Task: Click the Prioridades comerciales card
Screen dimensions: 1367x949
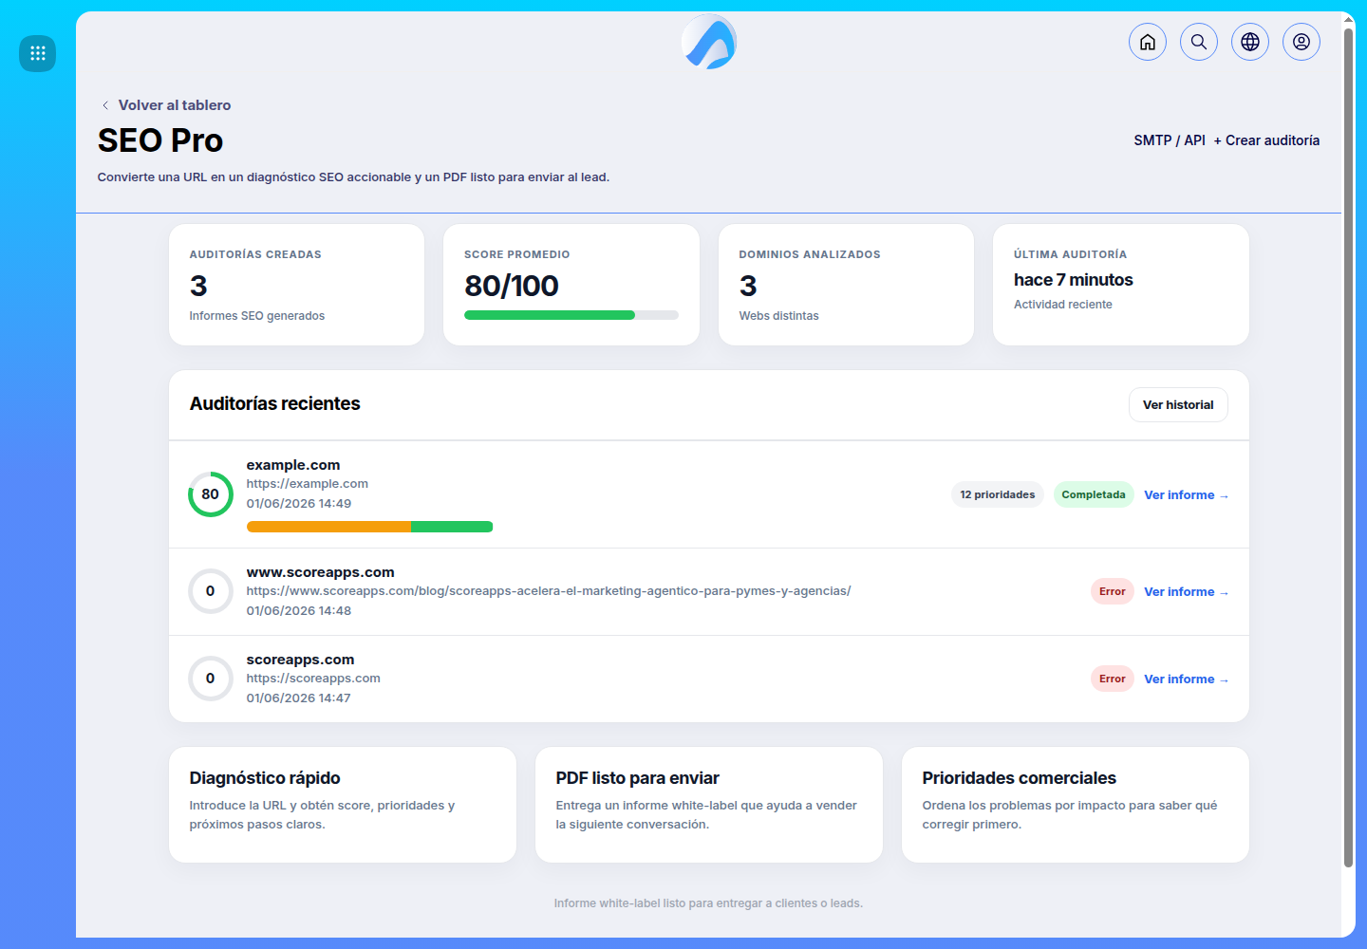Action: tap(1076, 805)
